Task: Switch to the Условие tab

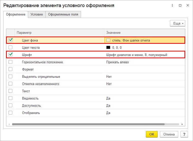Action: 37,14
